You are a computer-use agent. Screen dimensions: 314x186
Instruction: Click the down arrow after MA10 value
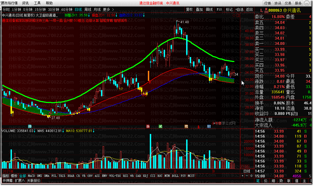(93, 131)
